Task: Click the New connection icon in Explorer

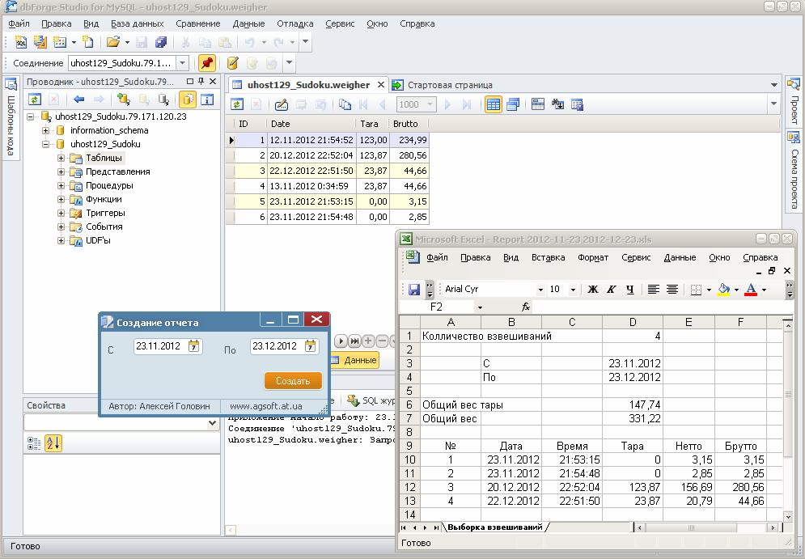Action: pos(124,100)
